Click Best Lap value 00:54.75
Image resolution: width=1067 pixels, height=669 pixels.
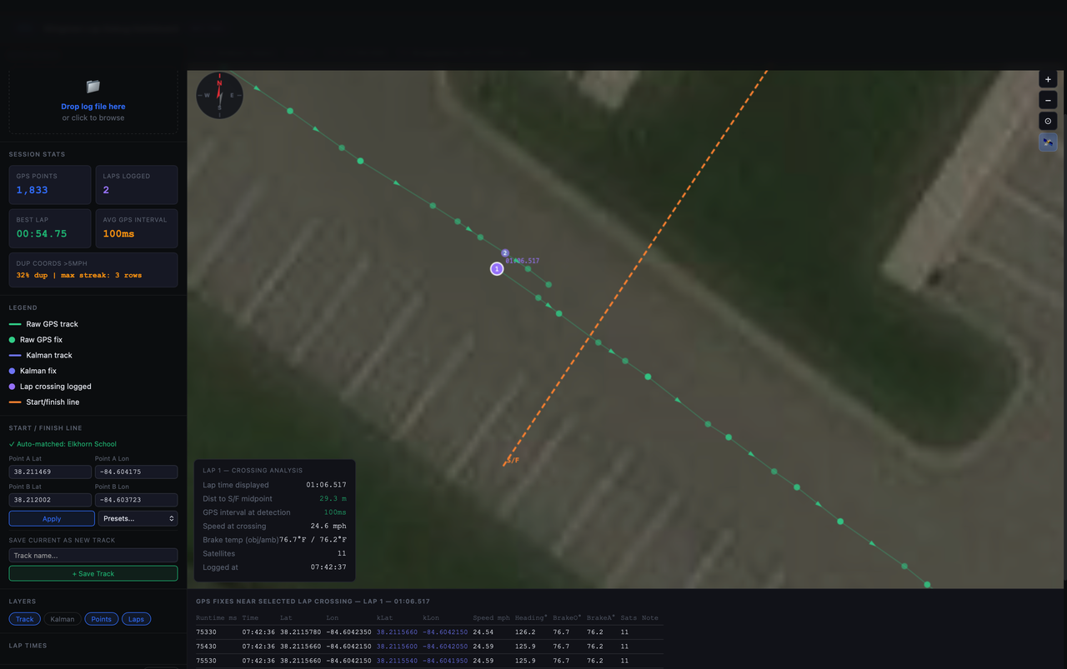point(42,234)
